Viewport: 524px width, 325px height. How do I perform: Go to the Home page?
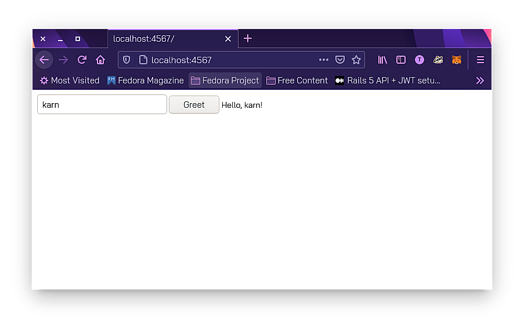pyautogui.click(x=100, y=60)
